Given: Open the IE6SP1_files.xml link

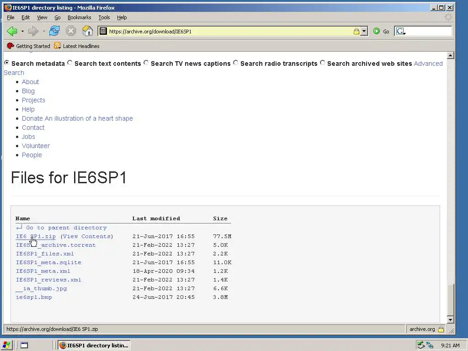Looking at the screenshot, I should coord(45,254).
